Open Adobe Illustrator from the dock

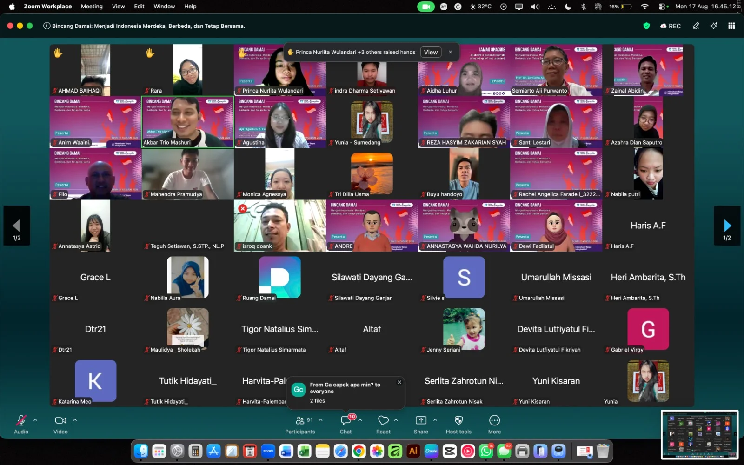click(x=413, y=451)
